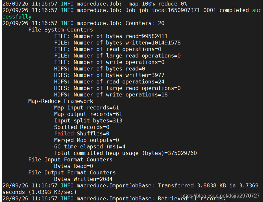Click 'bytes read=99582411' value

[137, 36]
